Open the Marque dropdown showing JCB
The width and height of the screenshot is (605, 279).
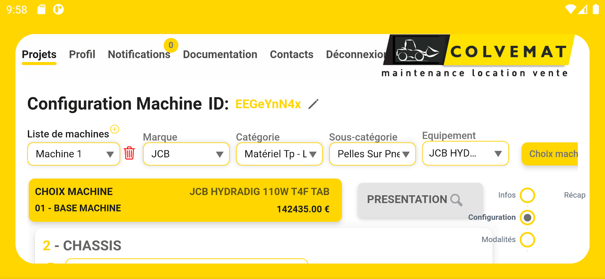coord(186,154)
